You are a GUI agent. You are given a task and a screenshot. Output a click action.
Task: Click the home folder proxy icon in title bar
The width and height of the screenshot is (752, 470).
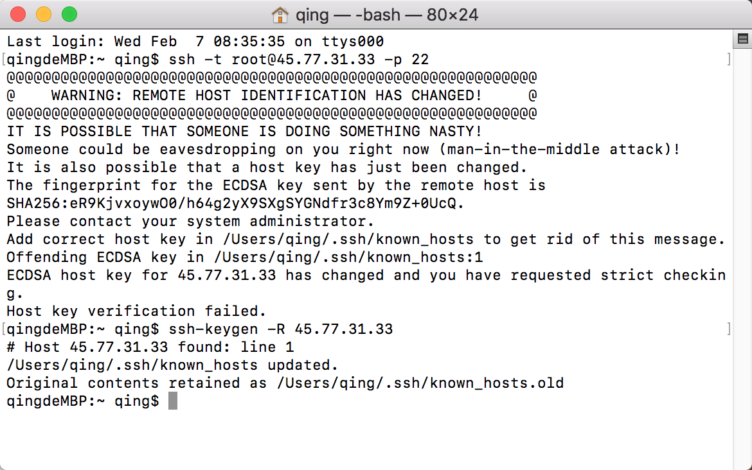(x=280, y=15)
